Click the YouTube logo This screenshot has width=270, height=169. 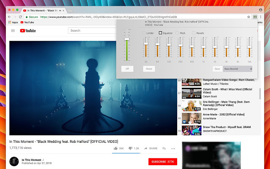(x=28, y=30)
